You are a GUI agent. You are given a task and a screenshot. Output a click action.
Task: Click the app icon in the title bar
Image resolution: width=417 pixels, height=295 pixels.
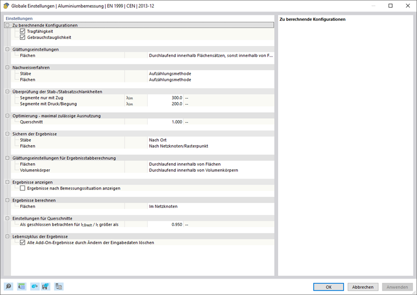[6, 6]
